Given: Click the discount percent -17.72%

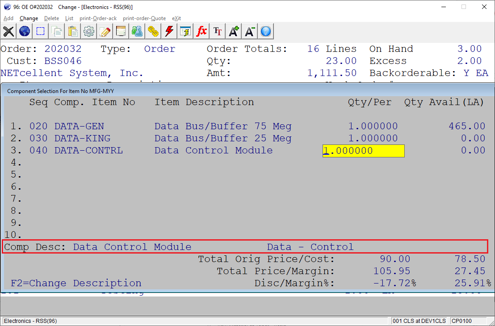Looking at the screenshot, I should tap(394, 283).
